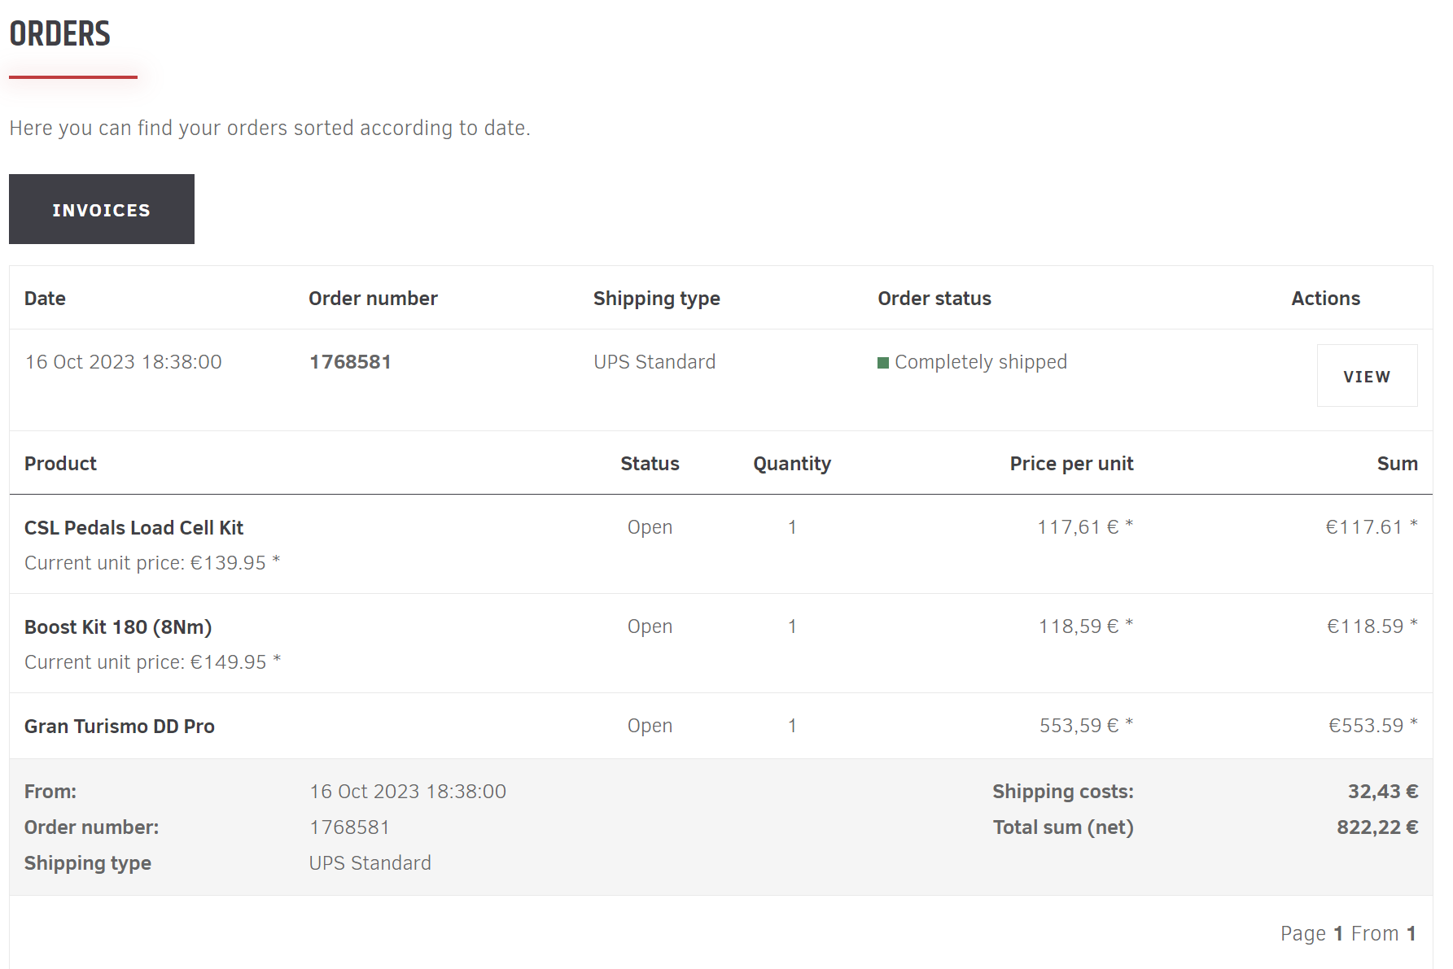1453x969 pixels.
Task: Click the €118.59 sum value
Action: click(1372, 626)
